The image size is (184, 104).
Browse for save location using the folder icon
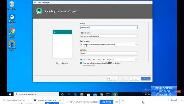(135, 44)
